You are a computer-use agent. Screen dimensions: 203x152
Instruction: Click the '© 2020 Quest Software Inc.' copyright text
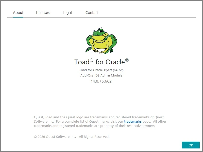[x=55, y=137]
